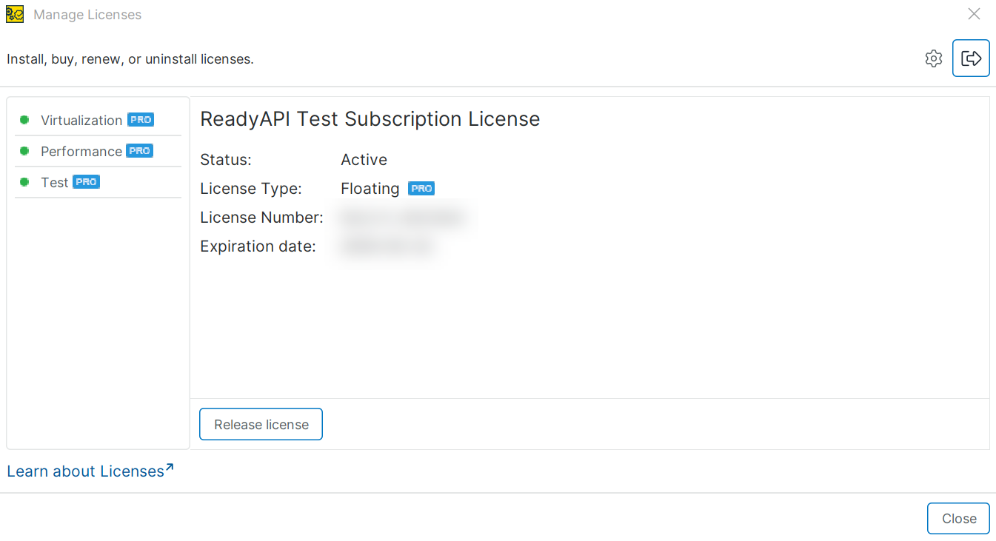This screenshot has width=996, height=541.
Task: Click the blurred License Number value
Action: coord(404,218)
